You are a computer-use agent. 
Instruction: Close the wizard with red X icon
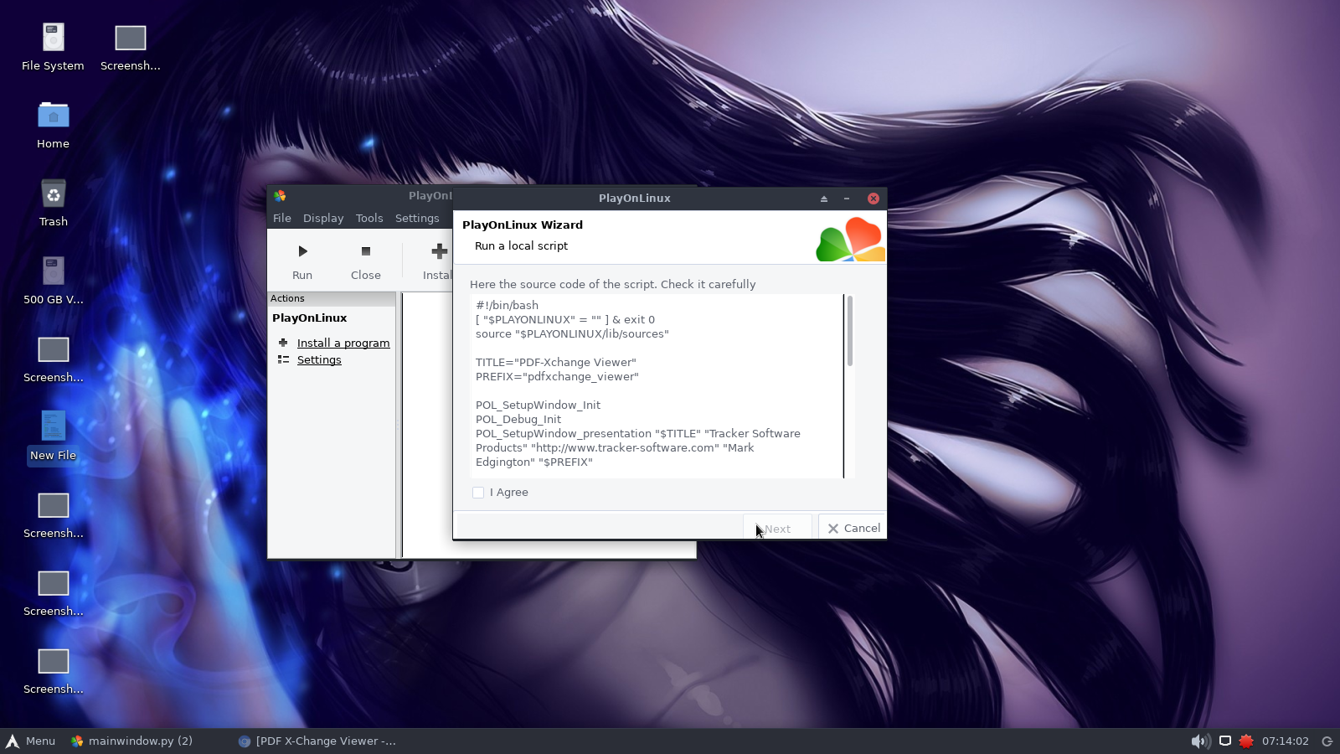pyautogui.click(x=874, y=199)
